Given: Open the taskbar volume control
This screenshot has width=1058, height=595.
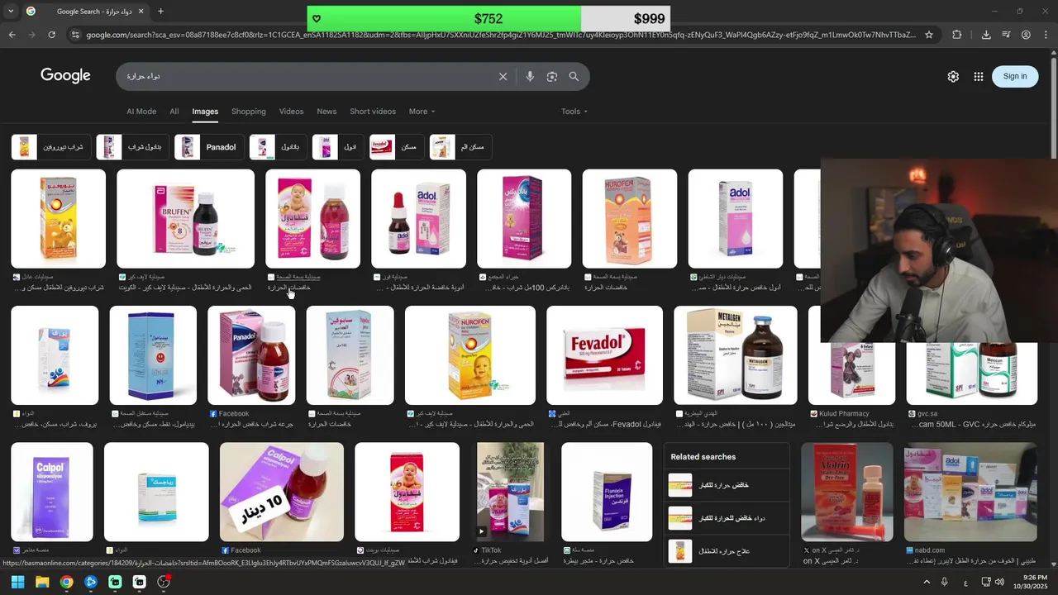Looking at the screenshot, I should pos(999,582).
